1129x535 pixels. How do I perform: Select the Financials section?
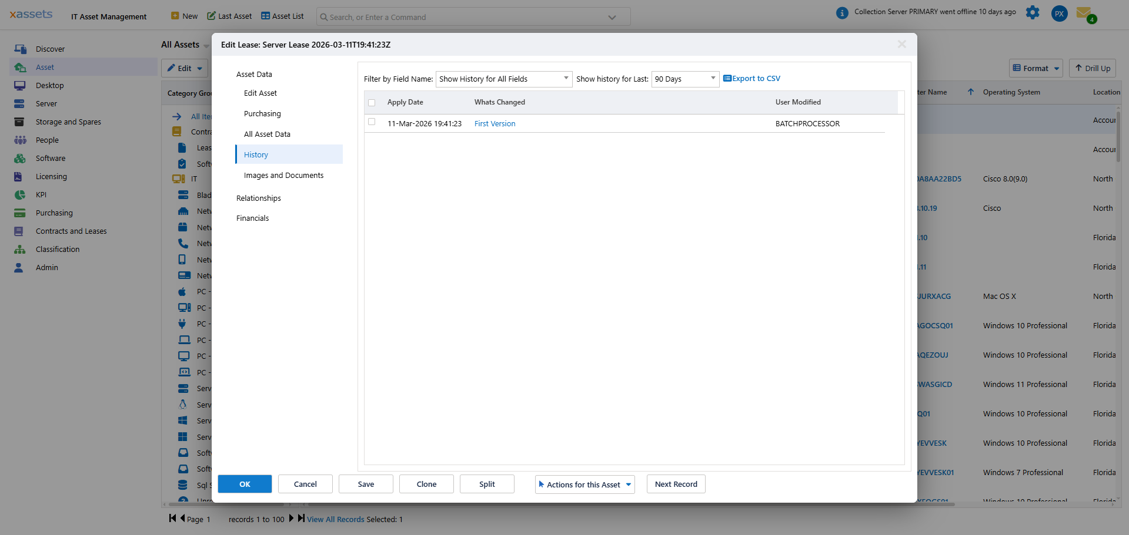point(252,218)
